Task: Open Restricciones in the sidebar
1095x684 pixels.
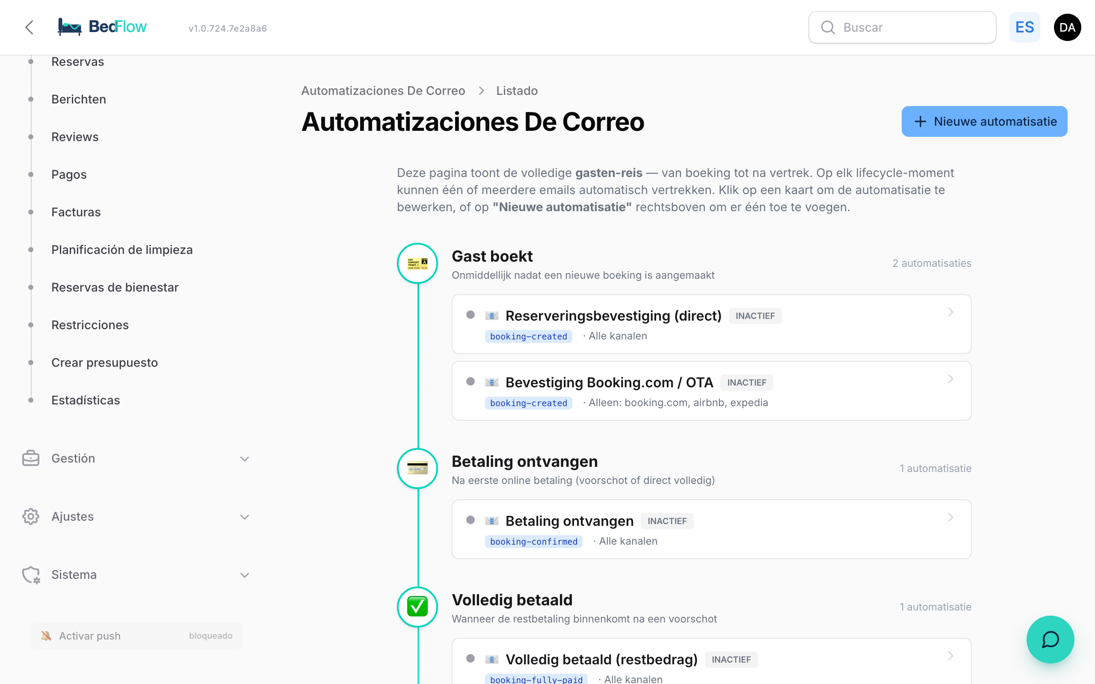Action: pyautogui.click(x=90, y=324)
